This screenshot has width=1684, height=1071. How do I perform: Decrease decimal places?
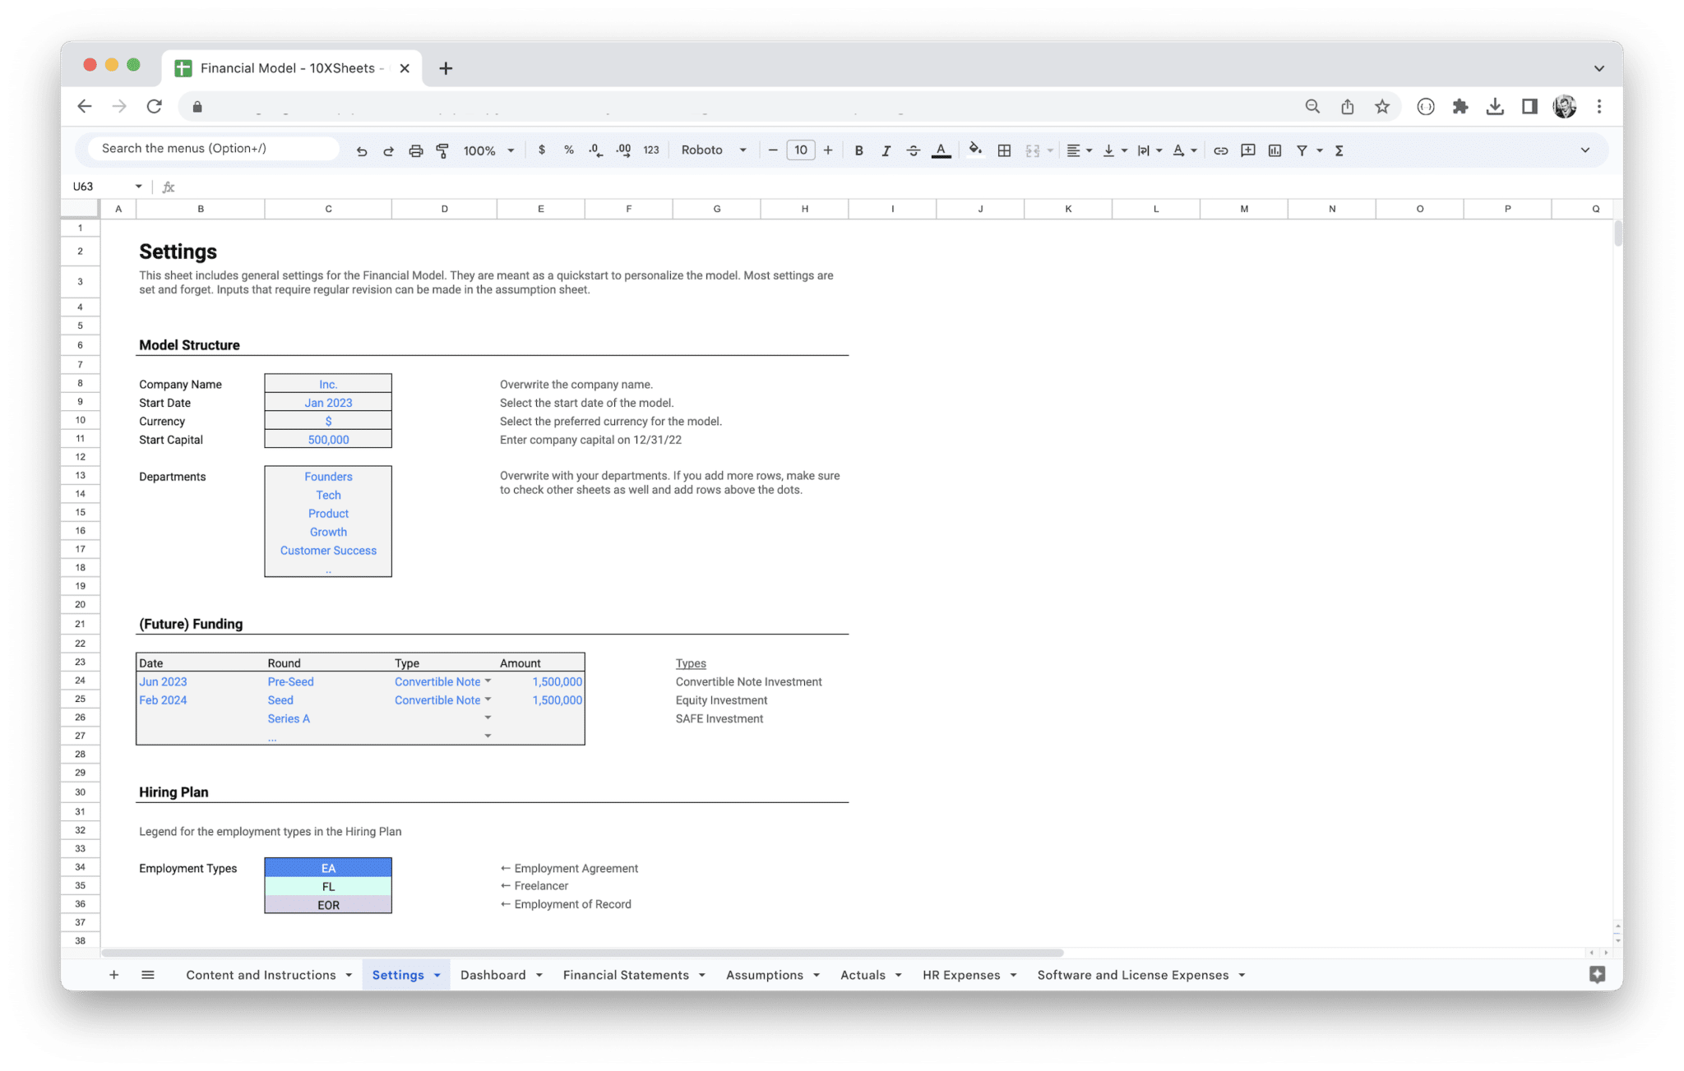coord(594,150)
